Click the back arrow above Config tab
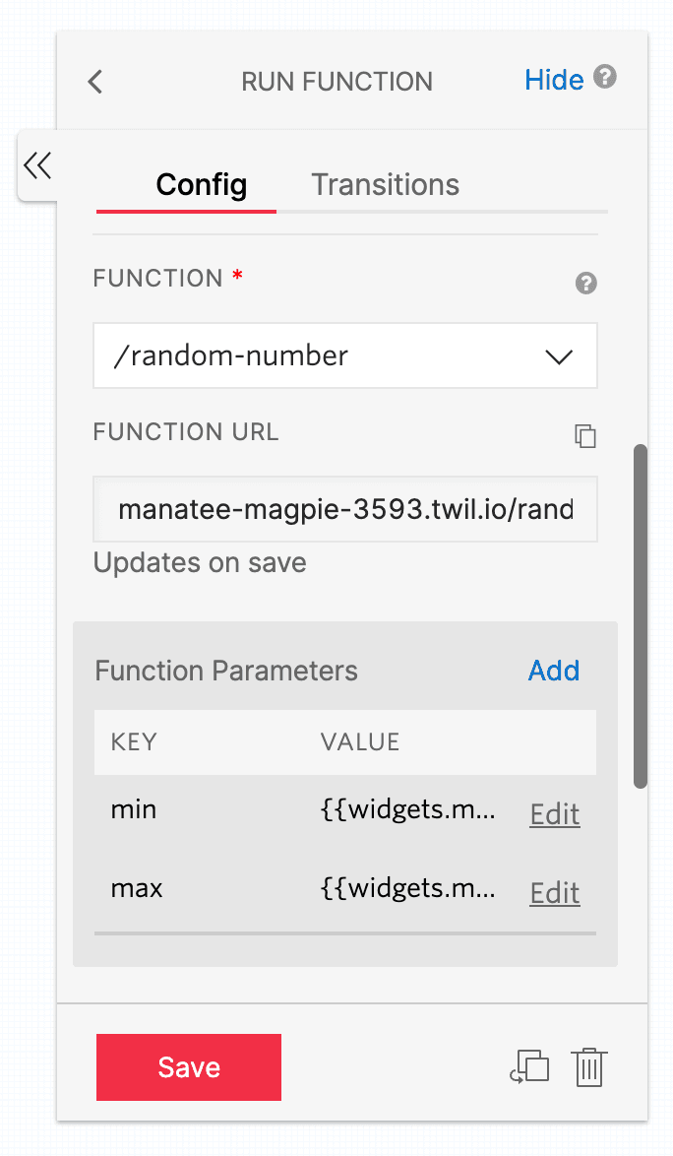The image size is (673, 1156). 94,83
